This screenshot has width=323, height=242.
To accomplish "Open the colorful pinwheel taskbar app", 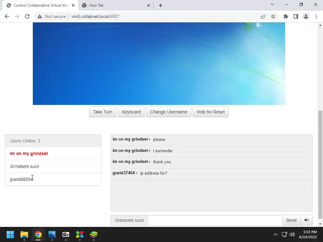I will 80,234.
